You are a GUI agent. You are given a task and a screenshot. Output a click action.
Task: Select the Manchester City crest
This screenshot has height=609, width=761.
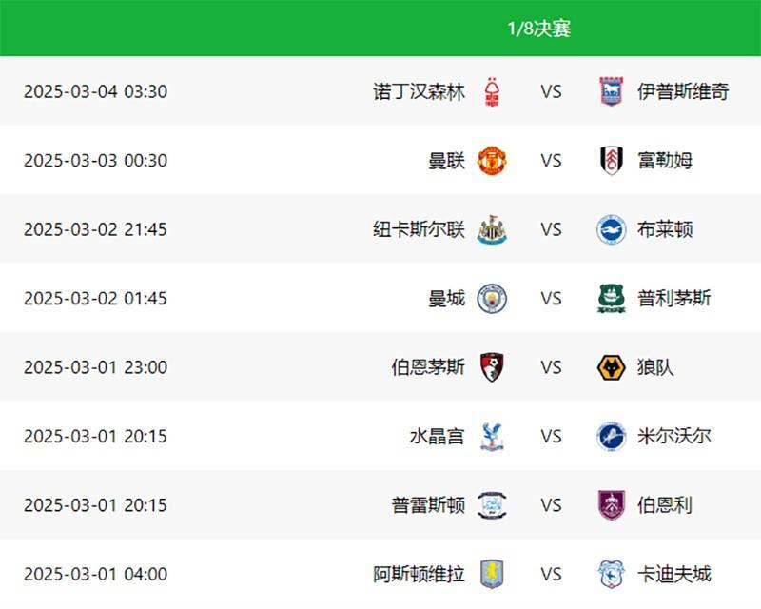pyautogui.click(x=492, y=298)
